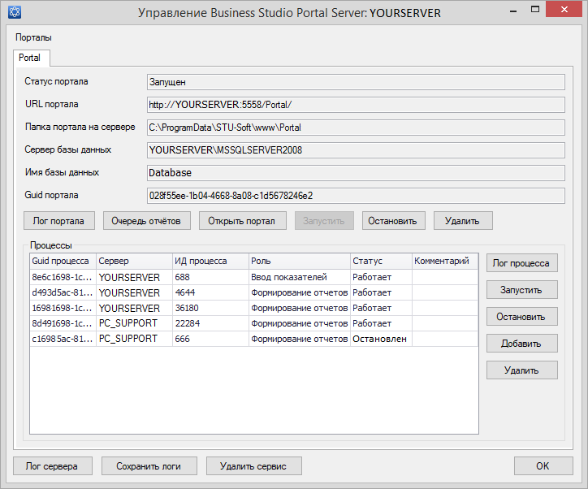Select the stopped process row 666
Viewport: 588px width, 489px height.
click(x=210, y=339)
